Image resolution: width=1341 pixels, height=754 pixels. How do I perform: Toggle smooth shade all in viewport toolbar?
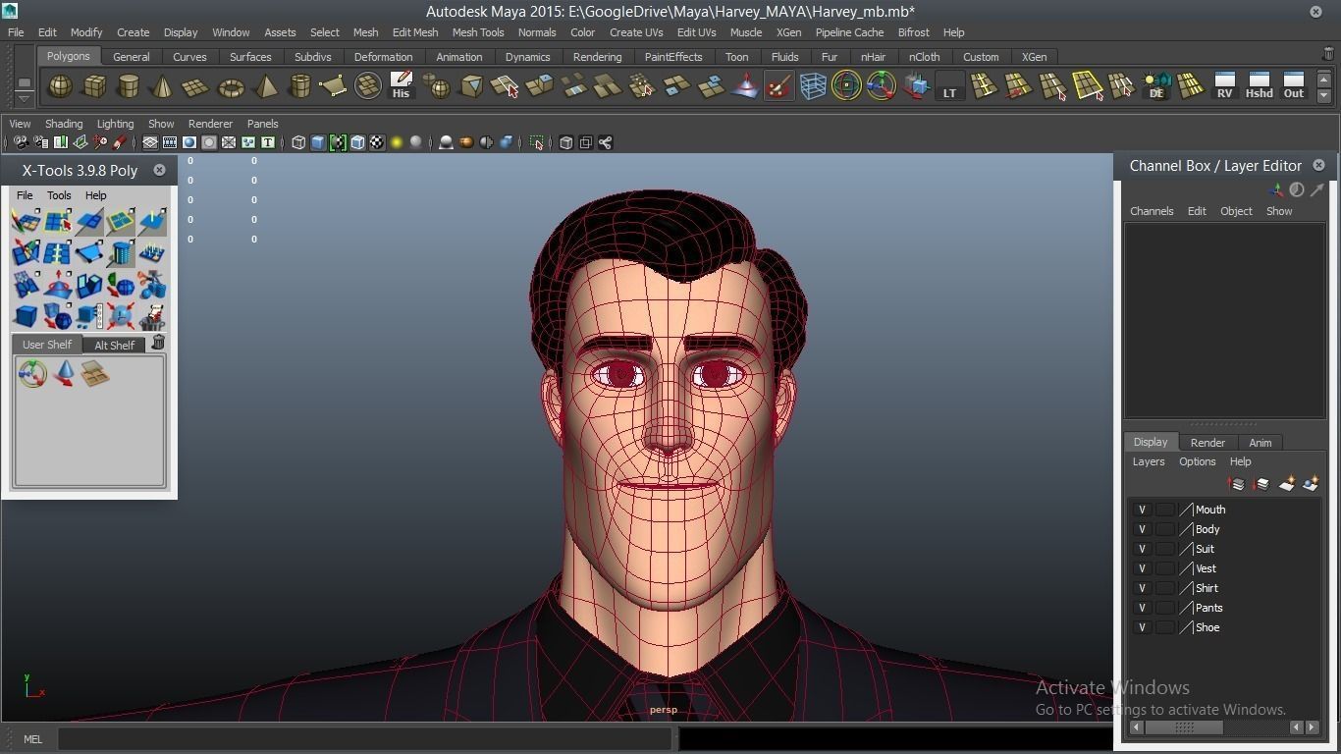point(318,142)
